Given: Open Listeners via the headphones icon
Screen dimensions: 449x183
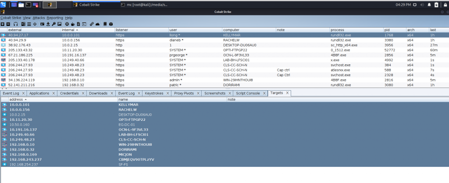Looking at the screenshot, I should pyautogui.click(x=15, y=24).
